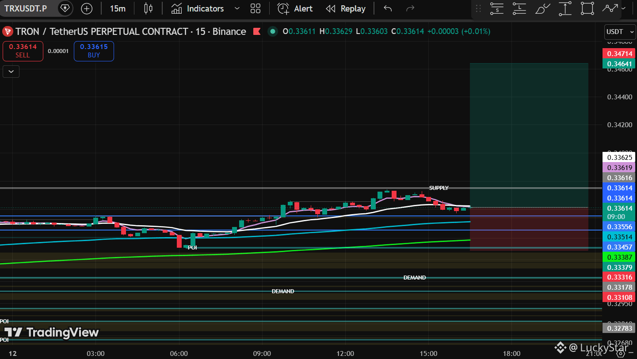The width and height of the screenshot is (637, 359).
Task: Click the 03:00 time axis label
Action: tap(95, 354)
